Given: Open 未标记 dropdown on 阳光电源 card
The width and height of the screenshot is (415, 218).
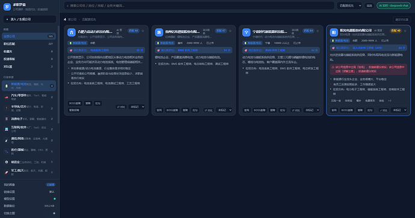Looking at the screenshot, I should pos(399,110).
